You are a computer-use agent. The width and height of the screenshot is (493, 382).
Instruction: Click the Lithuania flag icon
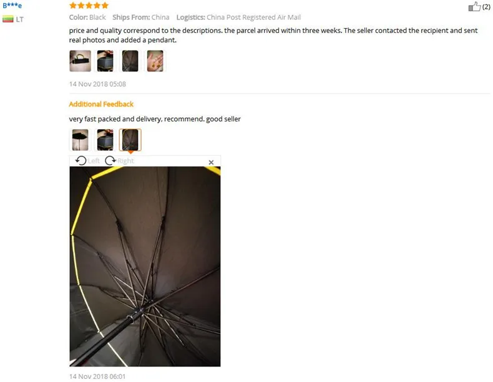point(8,19)
